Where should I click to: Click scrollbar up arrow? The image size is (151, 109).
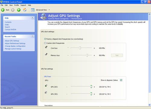(149, 14)
